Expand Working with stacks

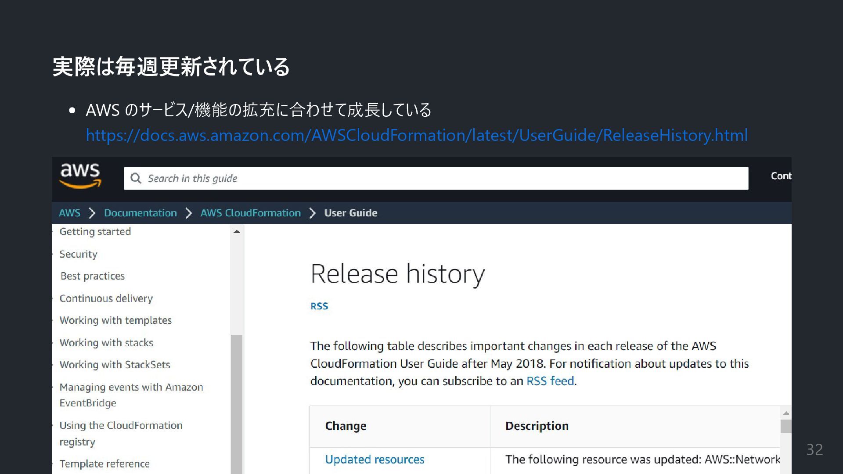(x=106, y=343)
